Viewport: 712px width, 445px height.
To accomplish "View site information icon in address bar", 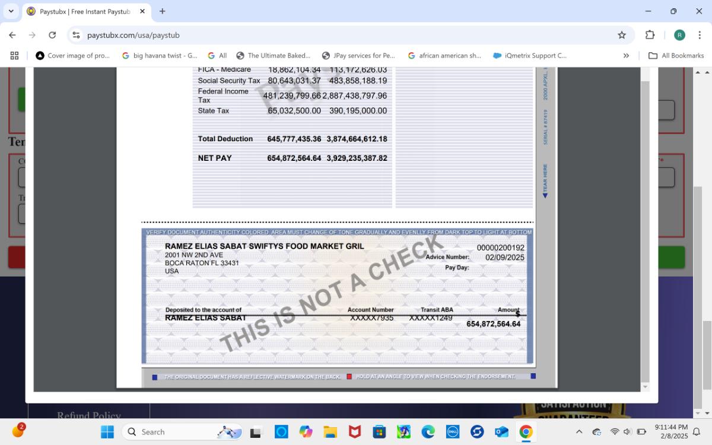I will pyautogui.click(x=76, y=35).
